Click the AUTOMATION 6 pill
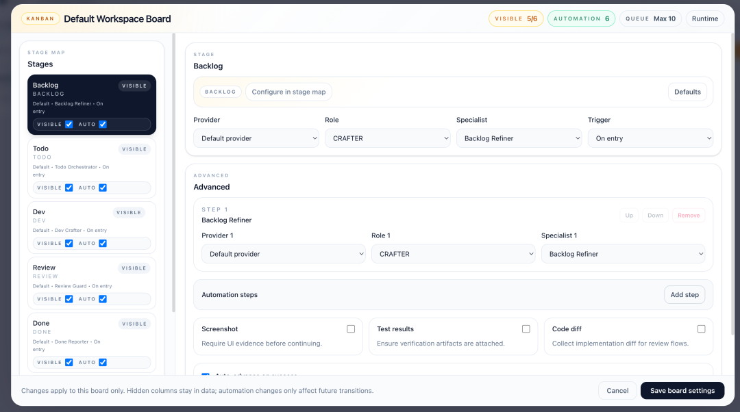Screen dimensions: 740x412 tap(582, 18)
